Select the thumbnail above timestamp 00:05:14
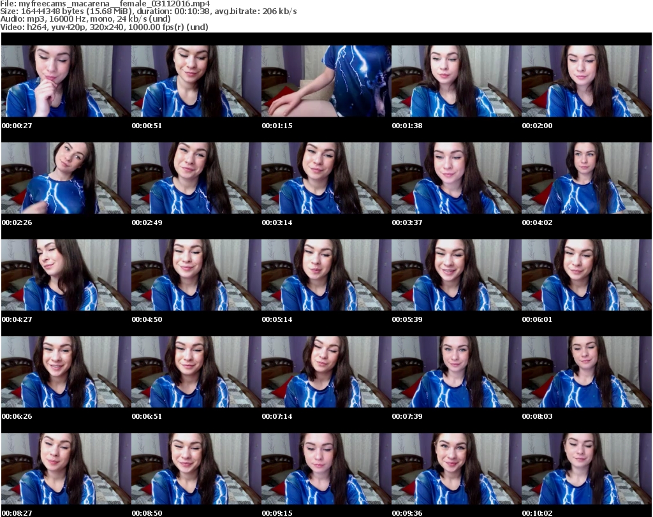Screen dimensions: 653x517 (326, 275)
